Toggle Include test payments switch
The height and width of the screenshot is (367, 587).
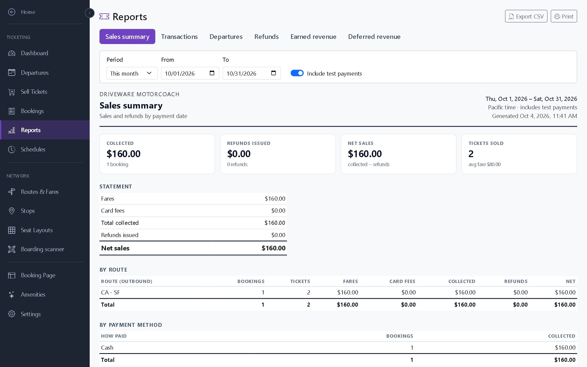297,73
